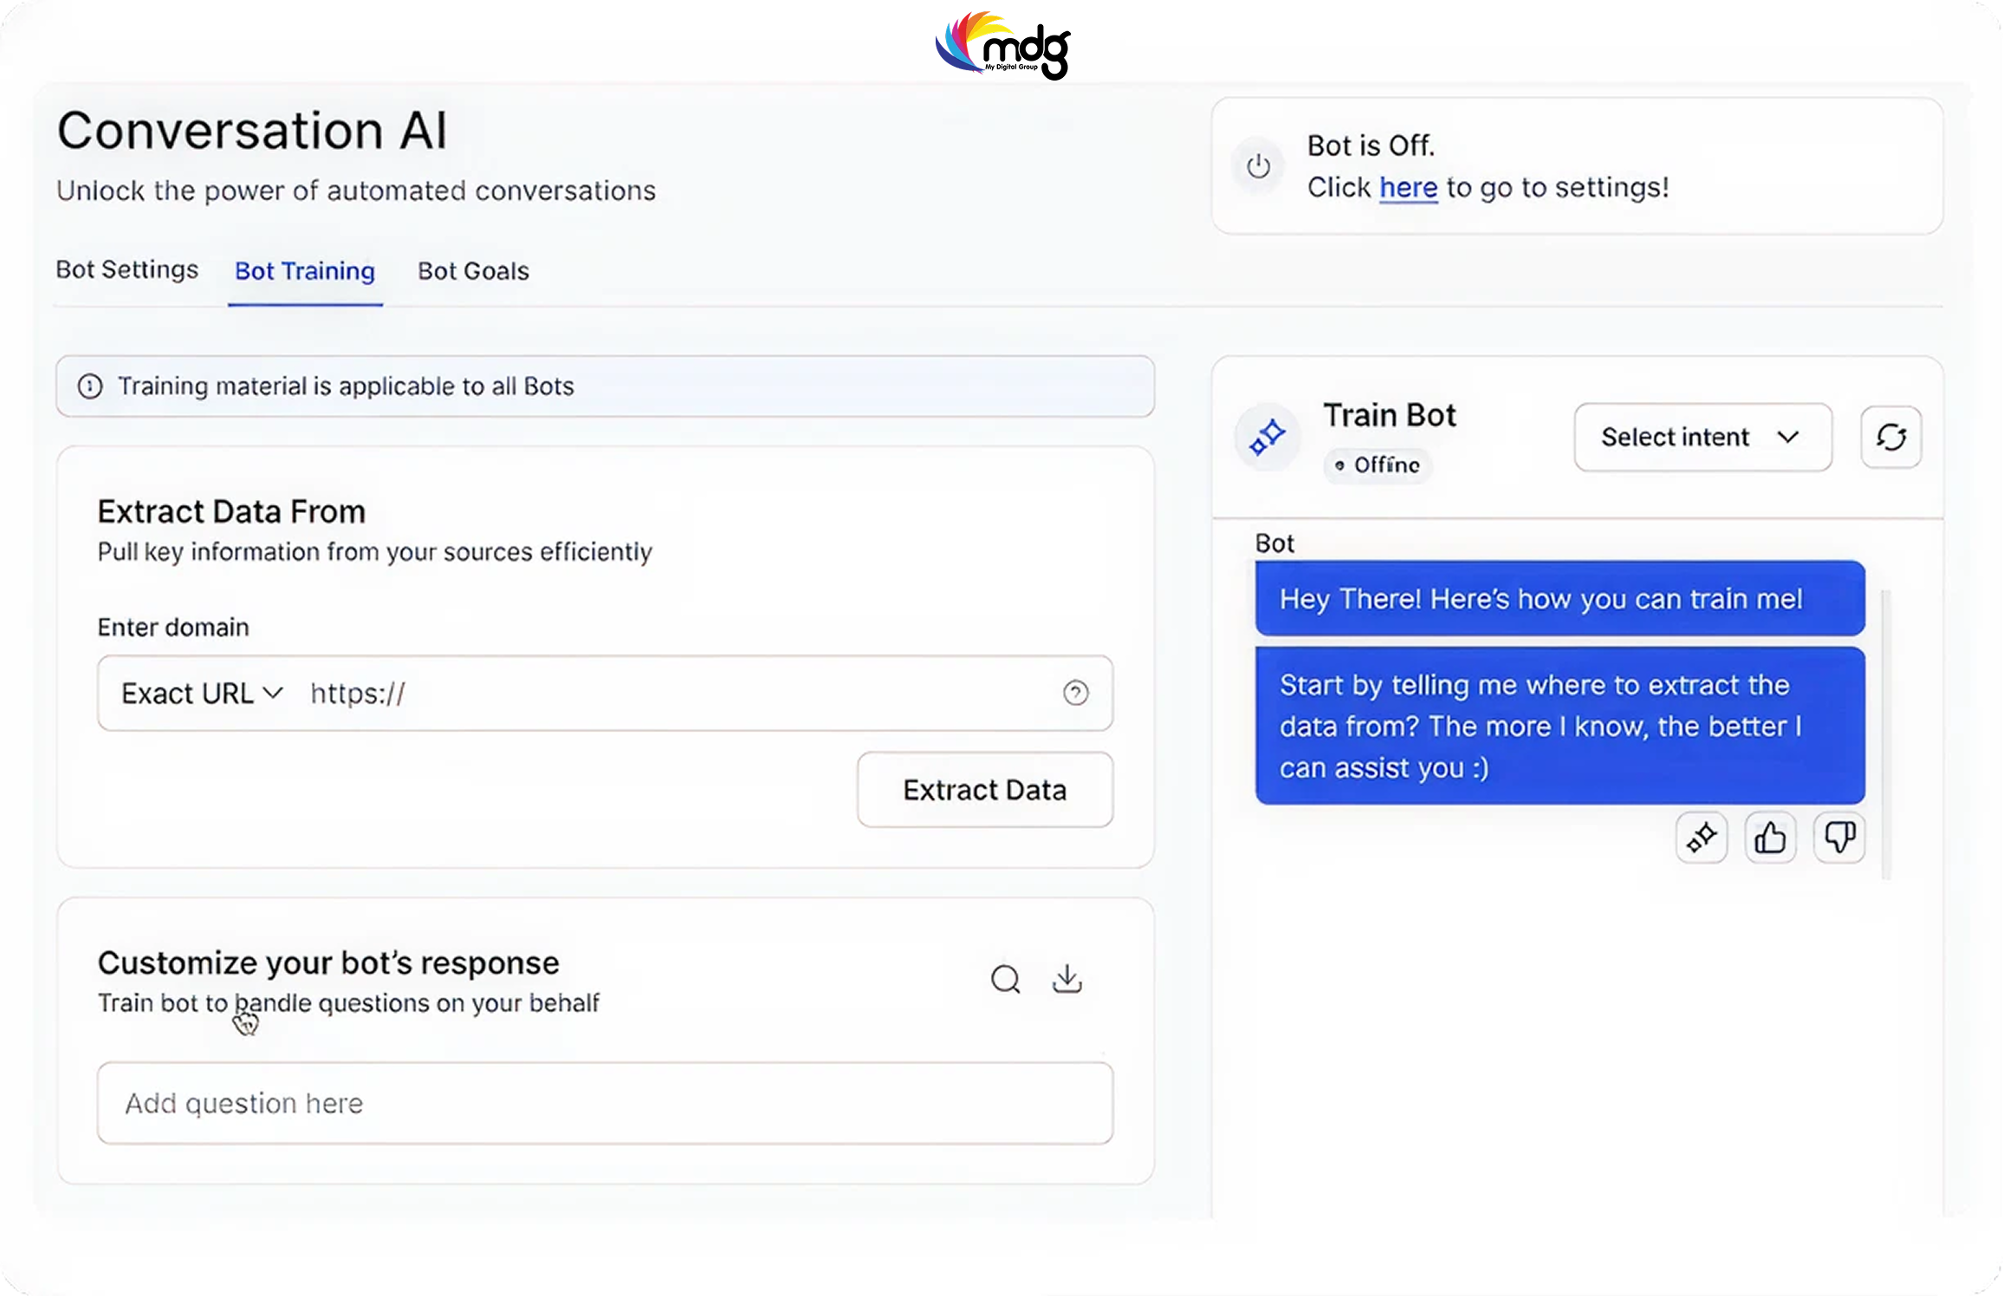Click the refresh icon next to Select intent
This screenshot has height=1296, width=2003.
click(1890, 437)
